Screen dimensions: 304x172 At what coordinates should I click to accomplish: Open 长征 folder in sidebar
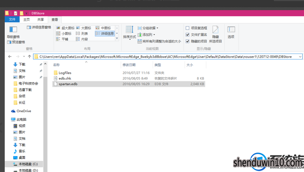22,102
